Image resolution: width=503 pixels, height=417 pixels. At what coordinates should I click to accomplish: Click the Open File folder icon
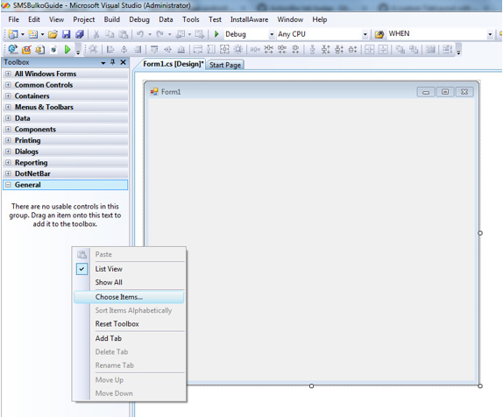53,34
